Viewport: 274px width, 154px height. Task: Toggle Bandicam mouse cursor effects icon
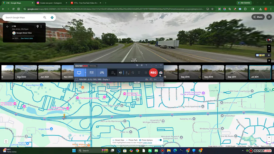point(133,73)
